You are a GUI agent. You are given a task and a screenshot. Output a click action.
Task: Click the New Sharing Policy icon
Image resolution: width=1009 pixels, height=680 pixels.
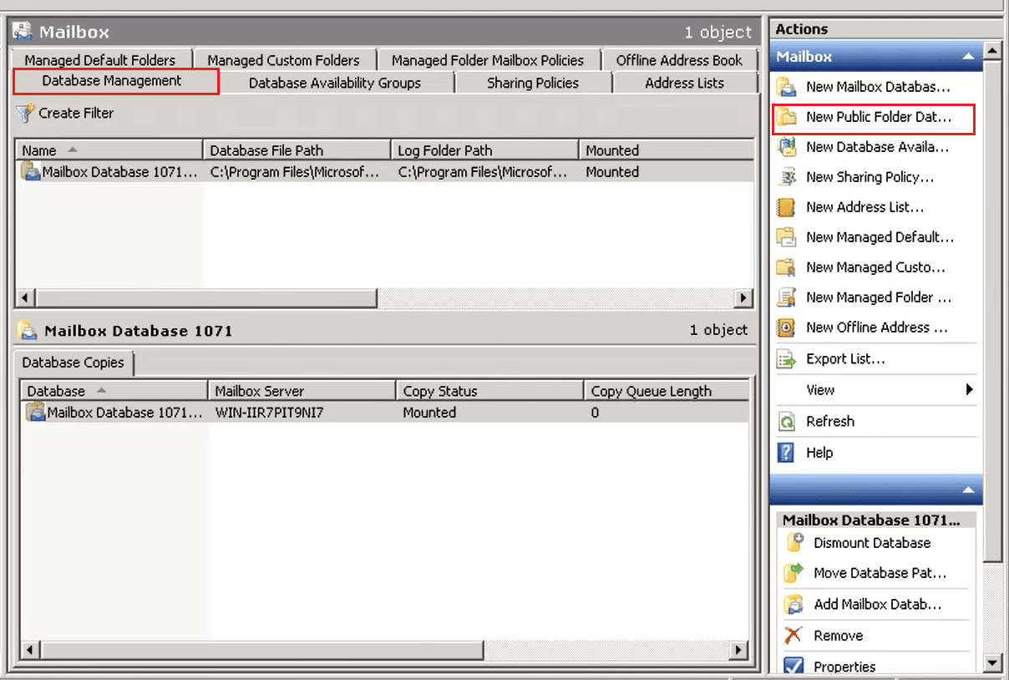[x=786, y=177]
